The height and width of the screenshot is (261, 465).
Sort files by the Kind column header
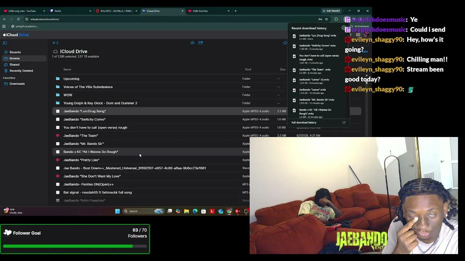coord(248,69)
